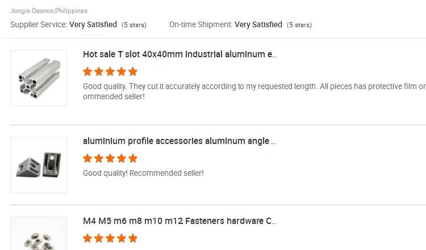Click reviewer name Jongie Oasnon

point(32,11)
